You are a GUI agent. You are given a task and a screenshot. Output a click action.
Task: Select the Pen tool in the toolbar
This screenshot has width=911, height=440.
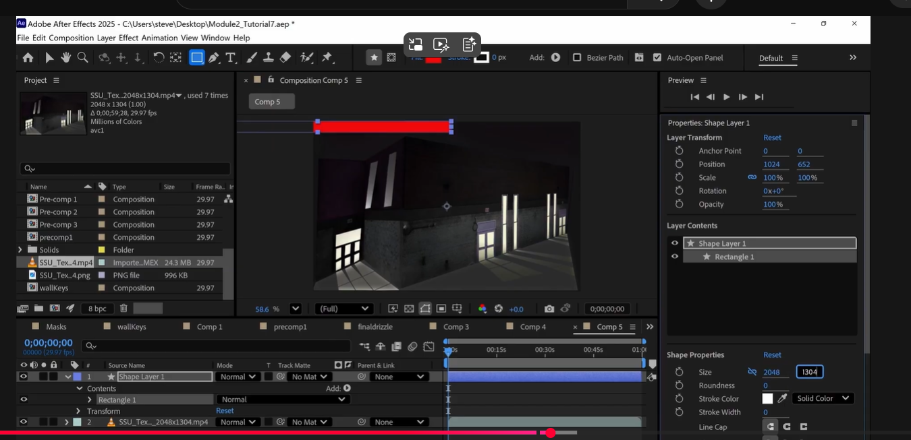214,58
